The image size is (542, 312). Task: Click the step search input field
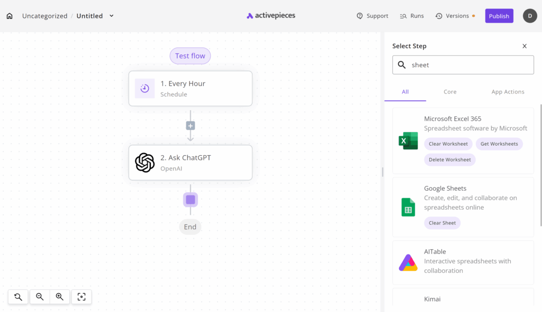coord(468,65)
